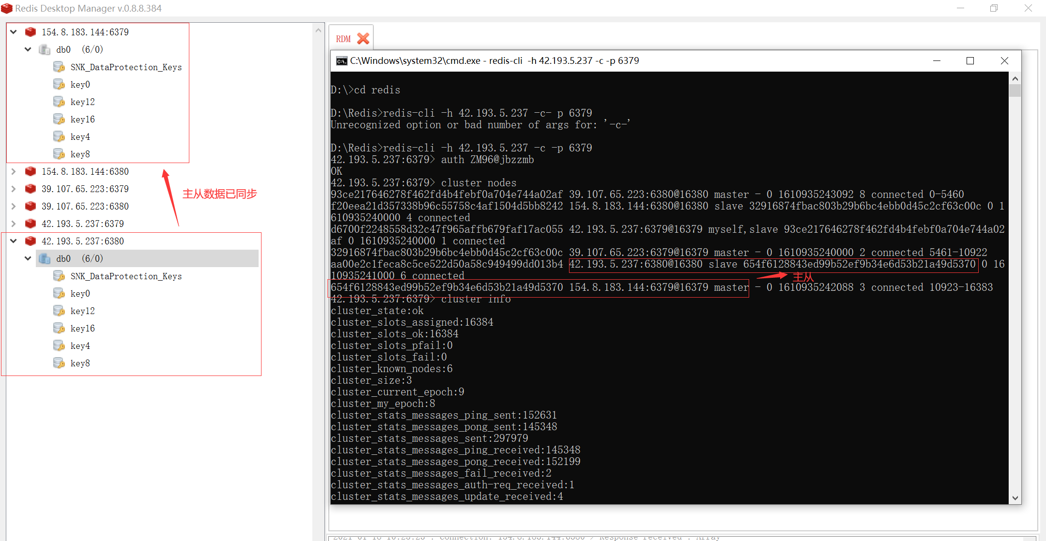The width and height of the screenshot is (1046, 541).
Task: Click the red server icon for 42.193.5.237:6380
Action: [31, 241]
